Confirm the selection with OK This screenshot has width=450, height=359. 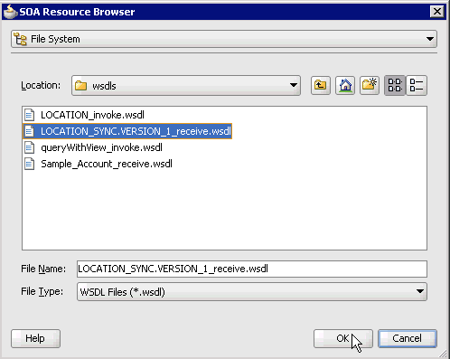(343, 338)
